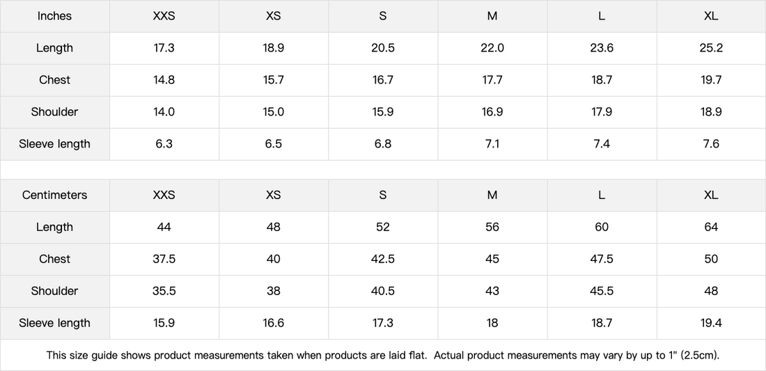766x371 pixels.
Task: Click the 7.6 inch Sleeve length for XL
Action: point(710,144)
